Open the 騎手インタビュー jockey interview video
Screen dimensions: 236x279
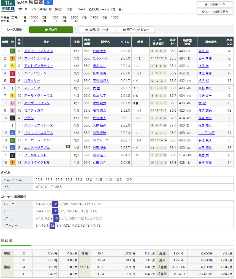click(136, 29)
